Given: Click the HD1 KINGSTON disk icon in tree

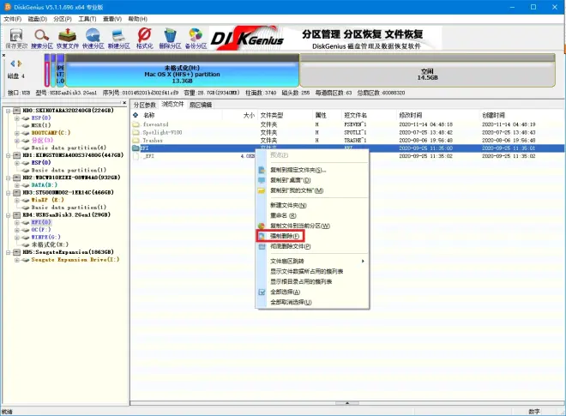Looking at the screenshot, I should (x=17, y=155).
